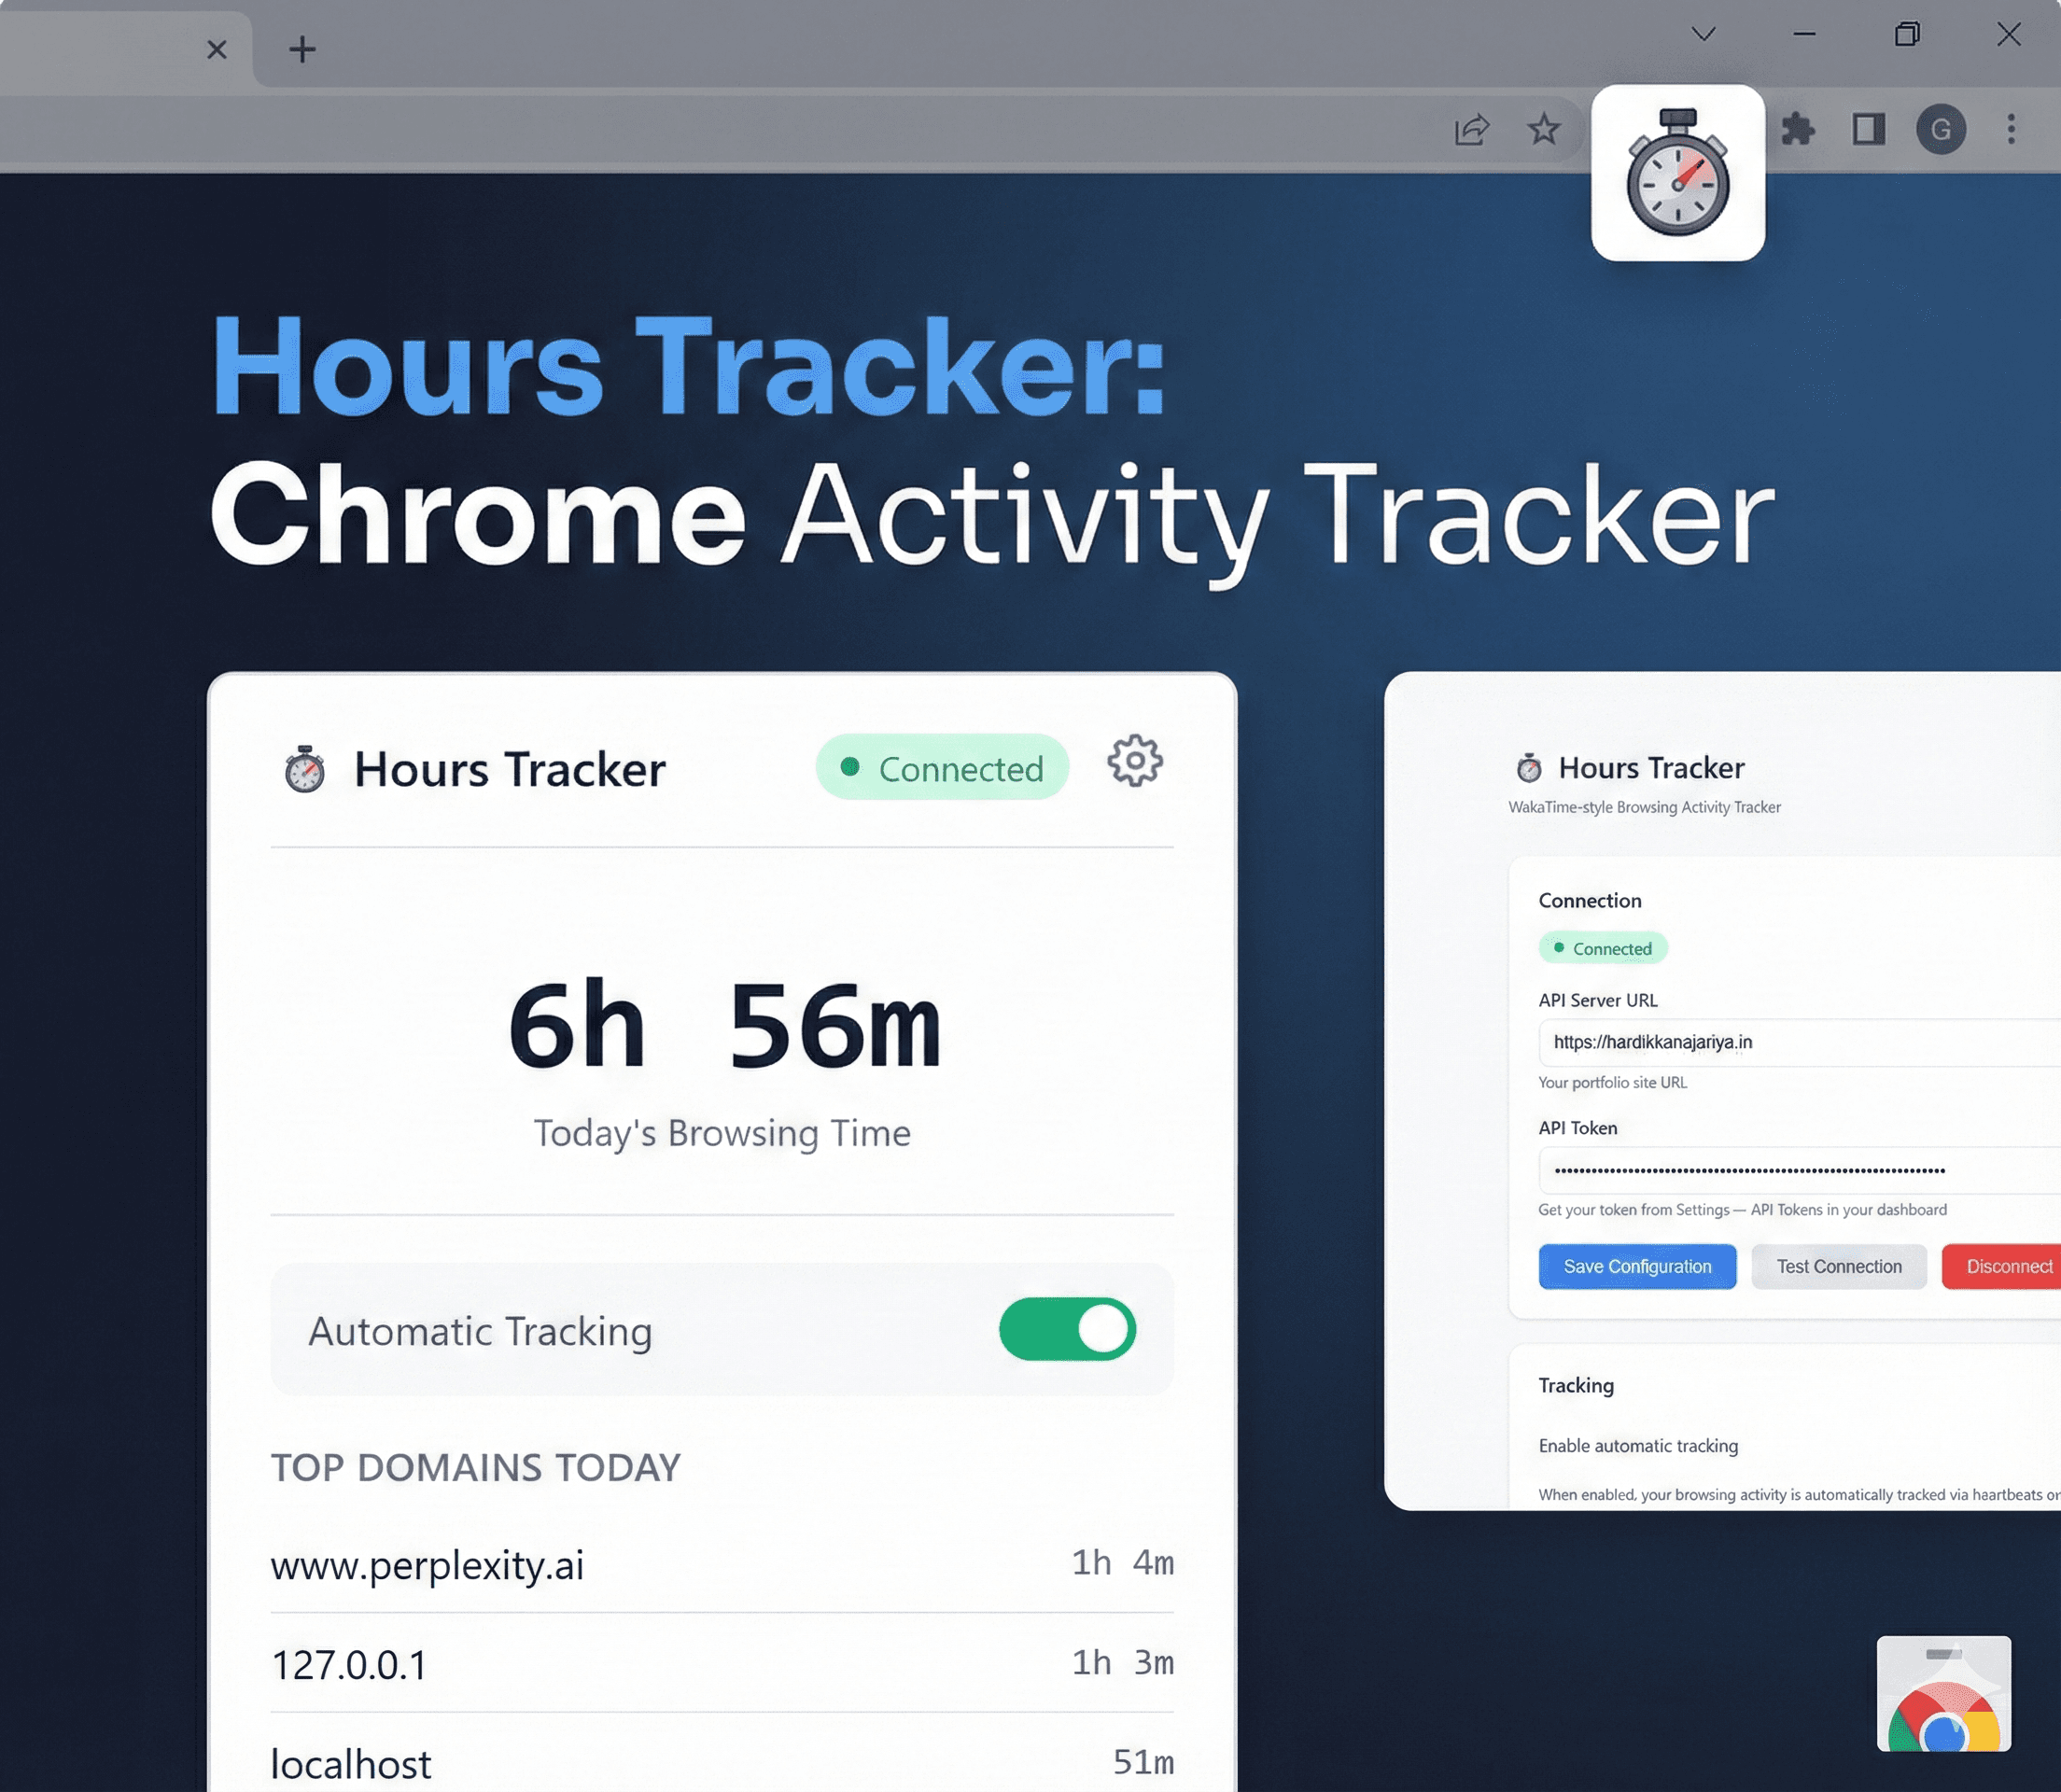Click the green Connected status badge
The image size is (2061, 1792).
(941, 768)
